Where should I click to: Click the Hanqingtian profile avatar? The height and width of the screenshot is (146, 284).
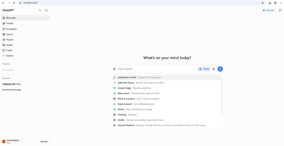pos(4,141)
